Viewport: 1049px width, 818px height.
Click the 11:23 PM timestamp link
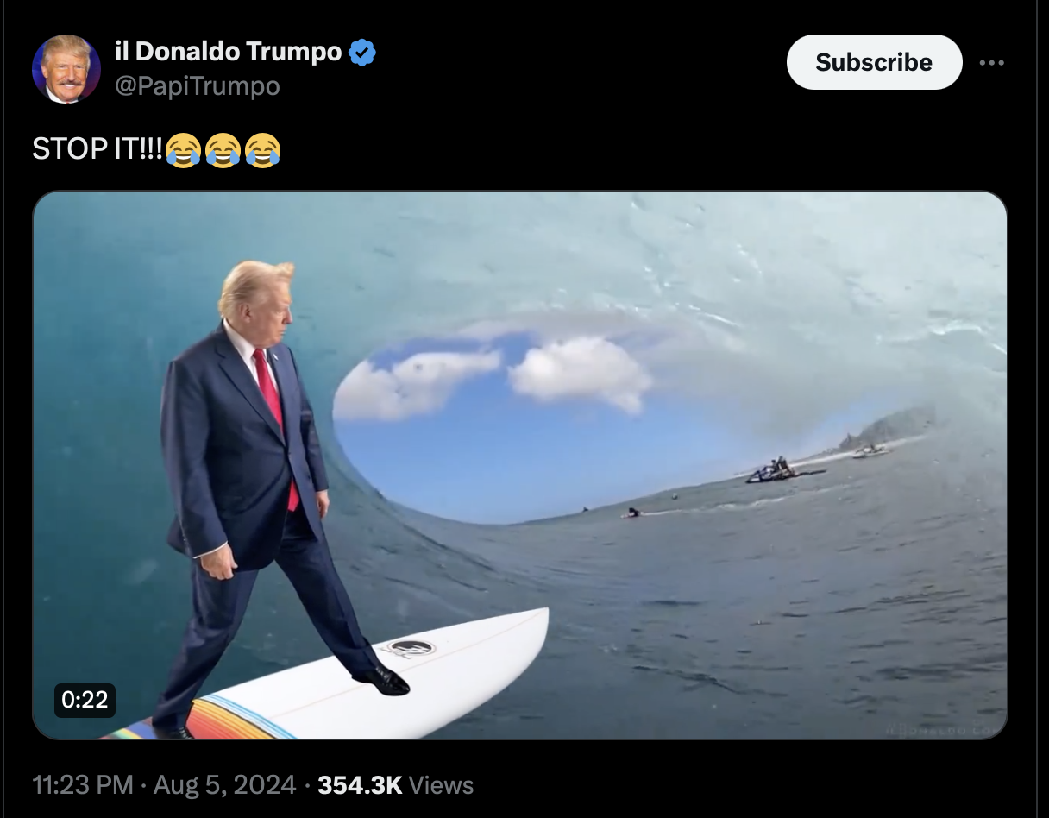click(83, 785)
